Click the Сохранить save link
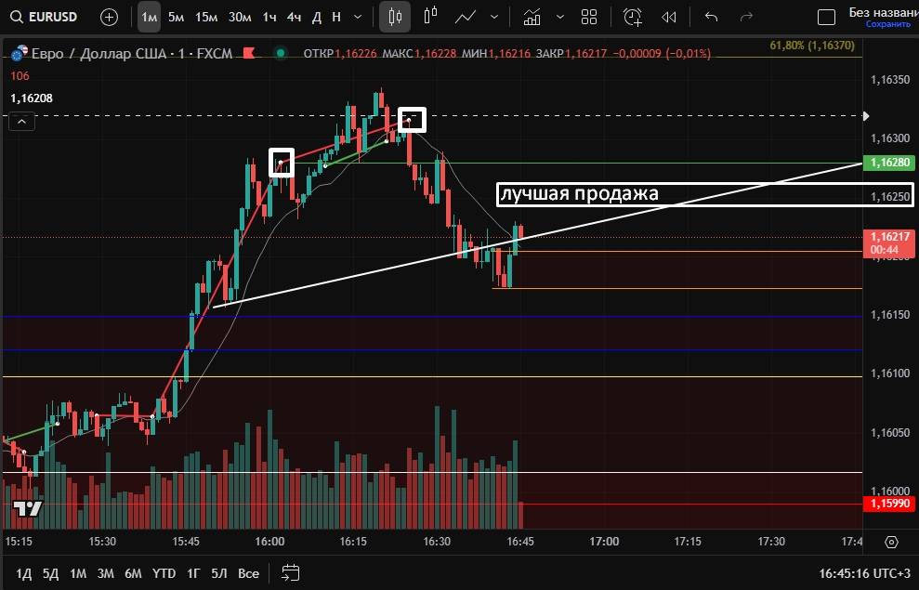This screenshot has height=590, width=919. pyautogui.click(x=881, y=25)
